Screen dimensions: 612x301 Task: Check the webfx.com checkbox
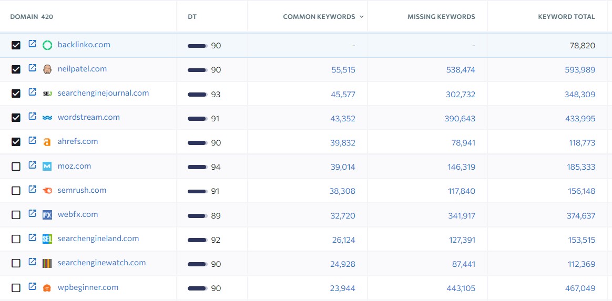click(16, 215)
